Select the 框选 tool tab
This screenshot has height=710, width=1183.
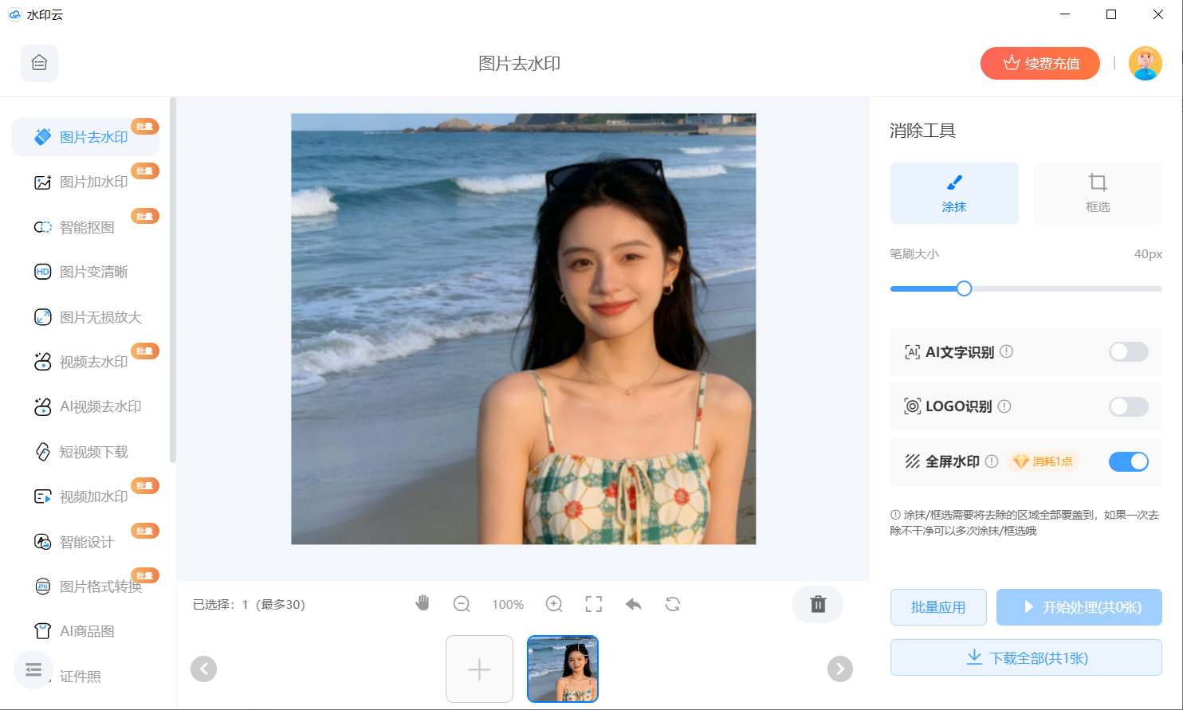(1097, 193)
